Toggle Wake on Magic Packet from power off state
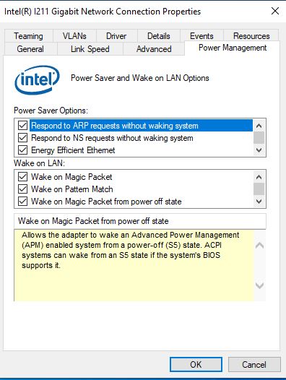The width and height of the screenshot is (286, 380). point(23,201)
